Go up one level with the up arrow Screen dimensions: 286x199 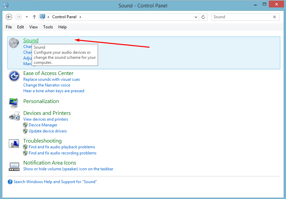pos(34,17)
